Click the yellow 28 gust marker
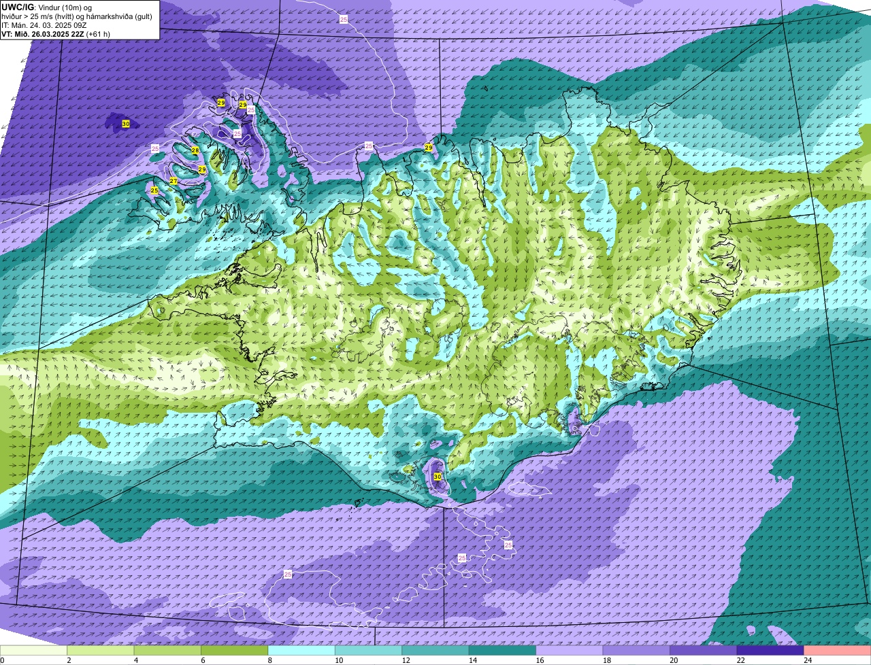Image resolution: width=871 pixels, height=665 pixels. coord(195,150)
